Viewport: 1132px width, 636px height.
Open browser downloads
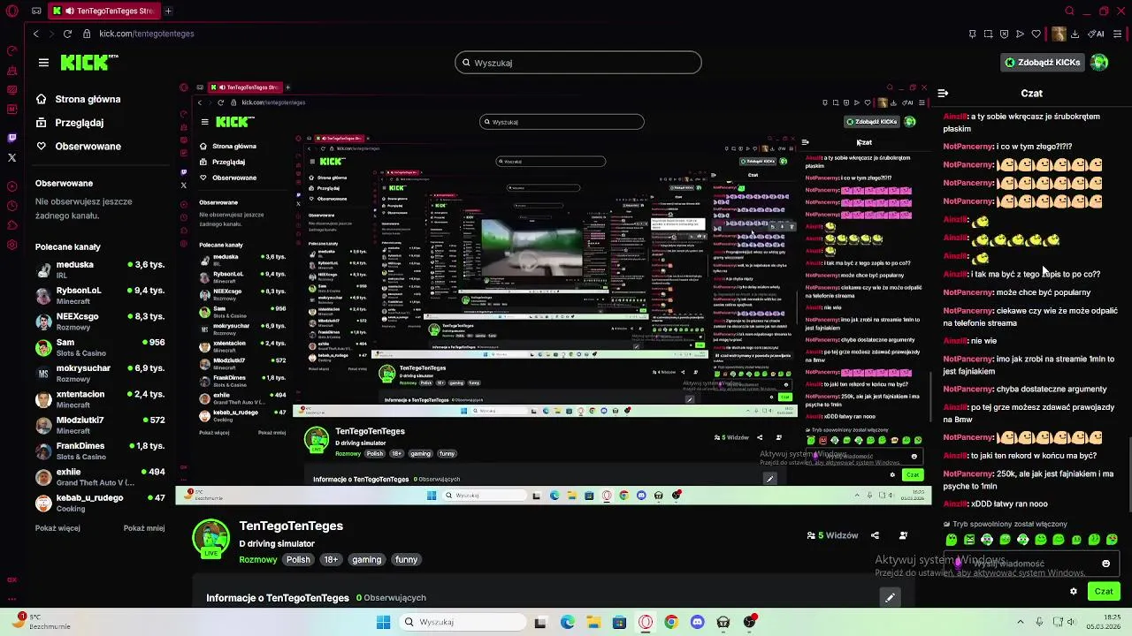click(x=1075, y=34)
